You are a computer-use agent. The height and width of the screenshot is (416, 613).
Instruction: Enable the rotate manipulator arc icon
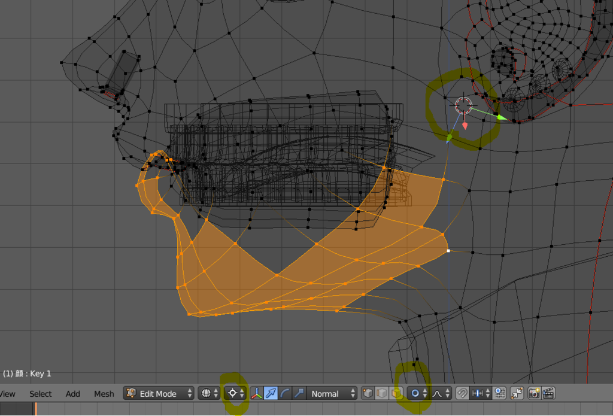pyautogui.click(x=285, y=393)
